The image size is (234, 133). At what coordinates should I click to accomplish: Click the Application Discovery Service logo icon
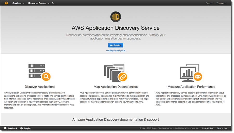(x=115, y=17)
